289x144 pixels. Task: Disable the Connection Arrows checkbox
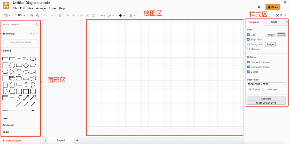click(x=248, y=62)
